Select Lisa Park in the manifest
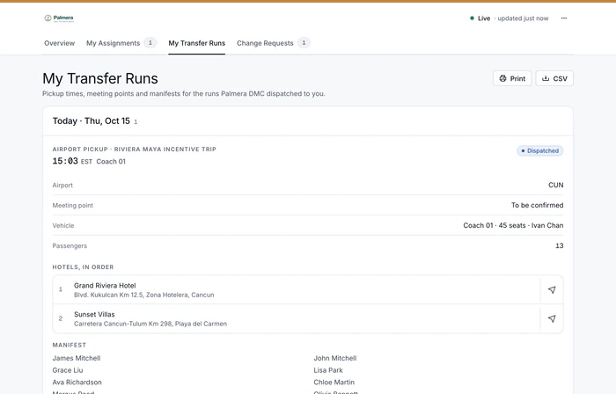The image size is (616, 394). click(328, 370)
